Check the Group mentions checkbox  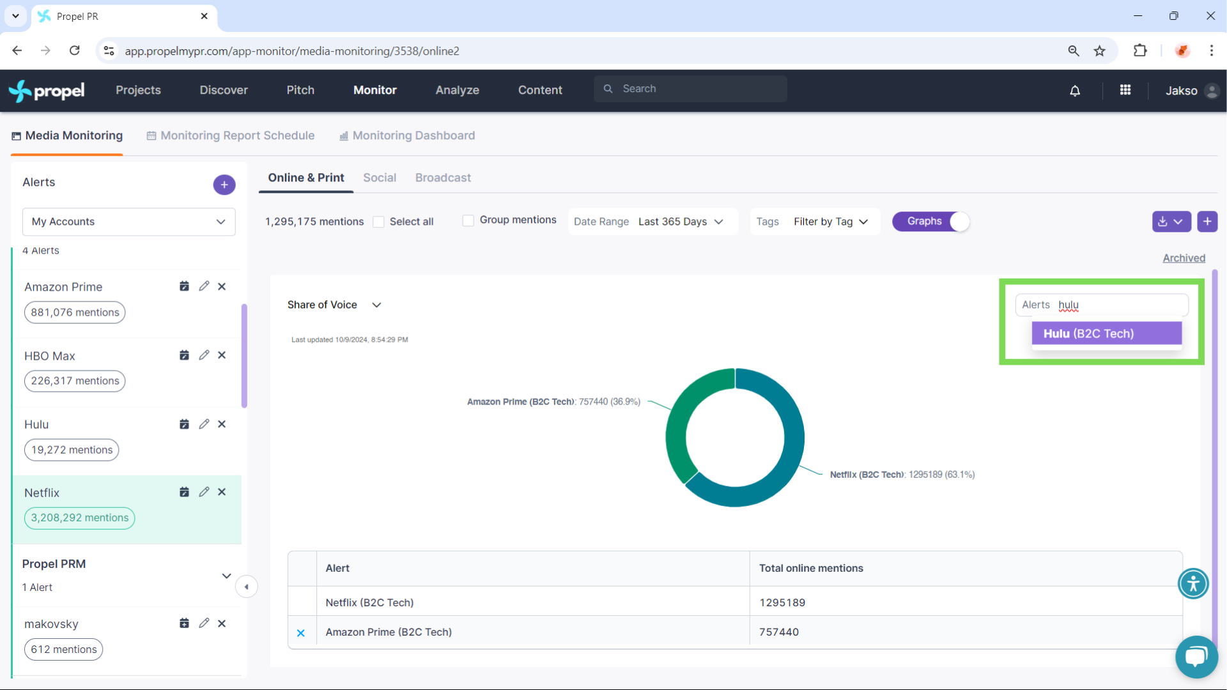(468, 220)
